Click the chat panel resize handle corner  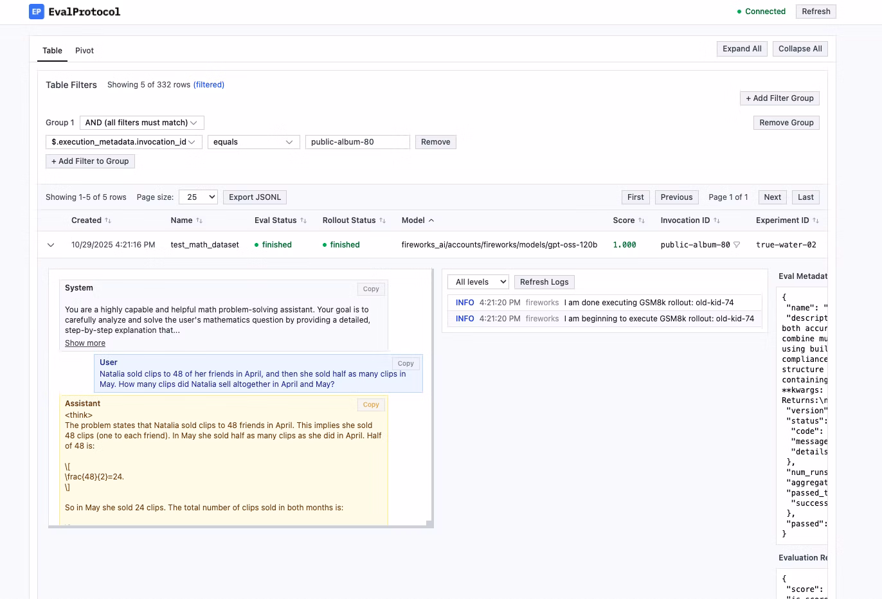coord(430,524)
